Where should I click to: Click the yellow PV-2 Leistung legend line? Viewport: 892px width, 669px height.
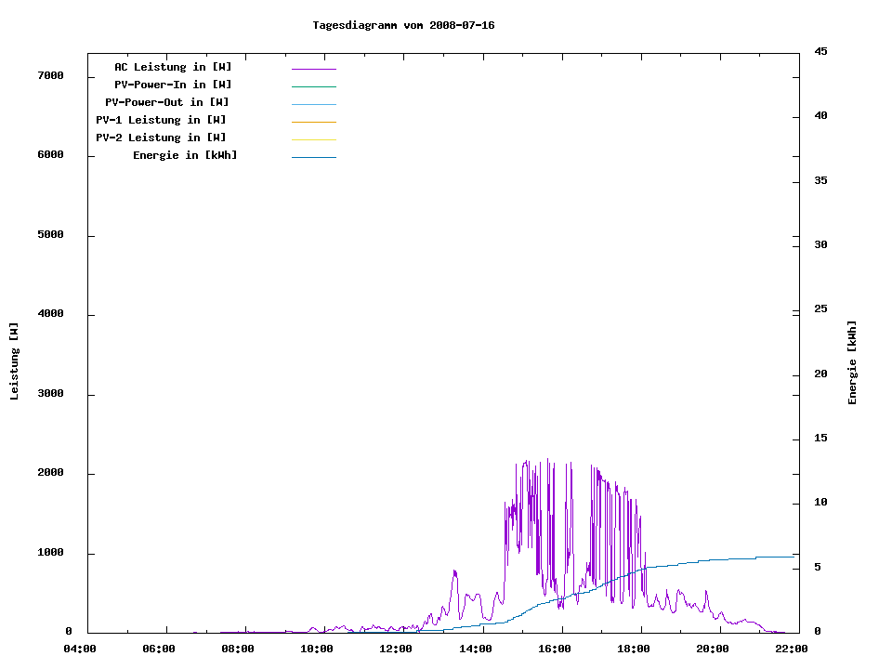pyautogui.click(x=313, y=139)
